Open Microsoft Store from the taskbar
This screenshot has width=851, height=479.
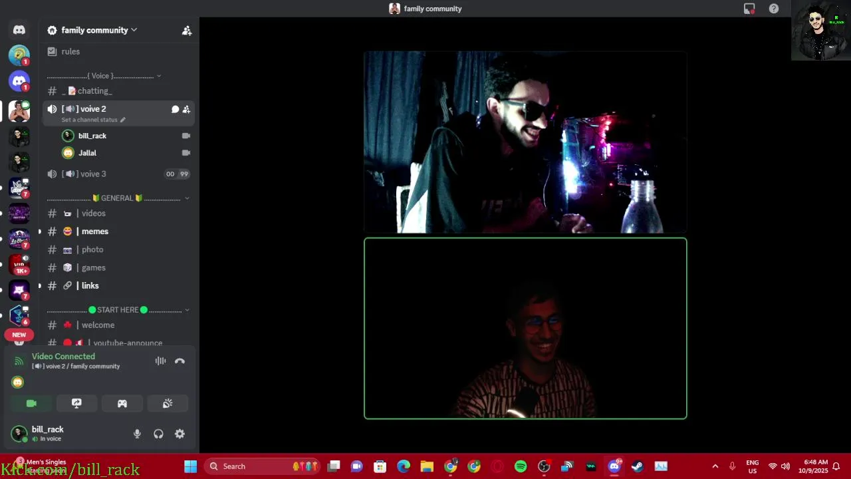point(380,466)
